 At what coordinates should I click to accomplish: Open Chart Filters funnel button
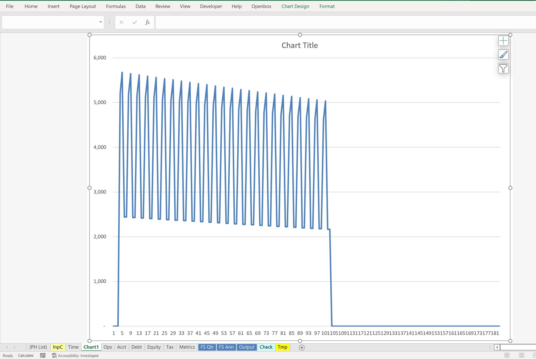(x=503, y=68)
